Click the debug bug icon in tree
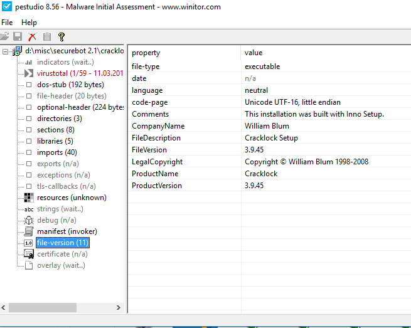The image size is (411, 328). 29,220
